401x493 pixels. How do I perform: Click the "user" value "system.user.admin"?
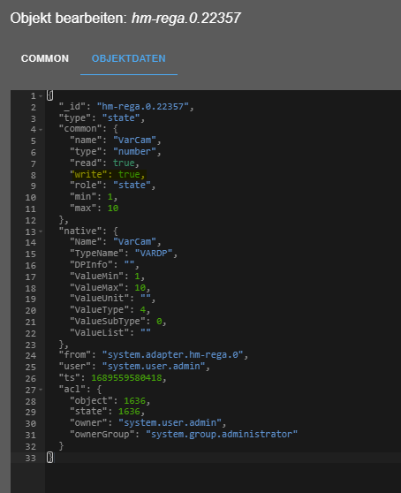click(x=154, y=367)
